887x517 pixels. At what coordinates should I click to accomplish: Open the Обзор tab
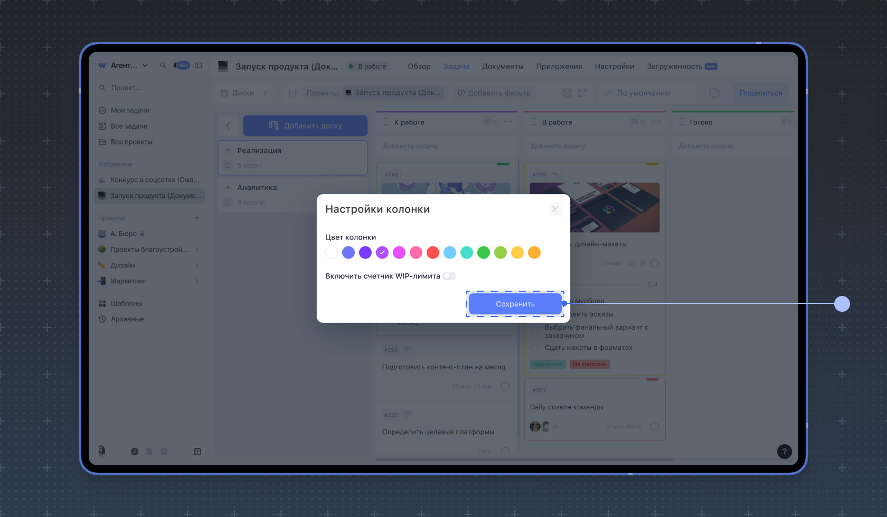point(419,66)
